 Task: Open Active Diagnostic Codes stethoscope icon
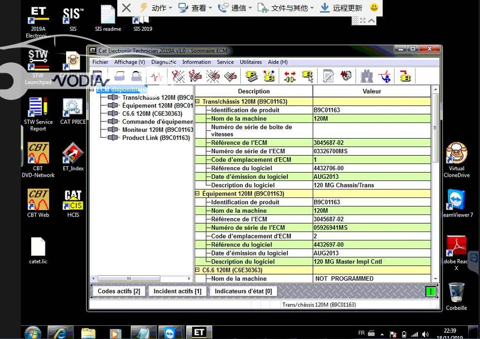click(x=178, y=76)
